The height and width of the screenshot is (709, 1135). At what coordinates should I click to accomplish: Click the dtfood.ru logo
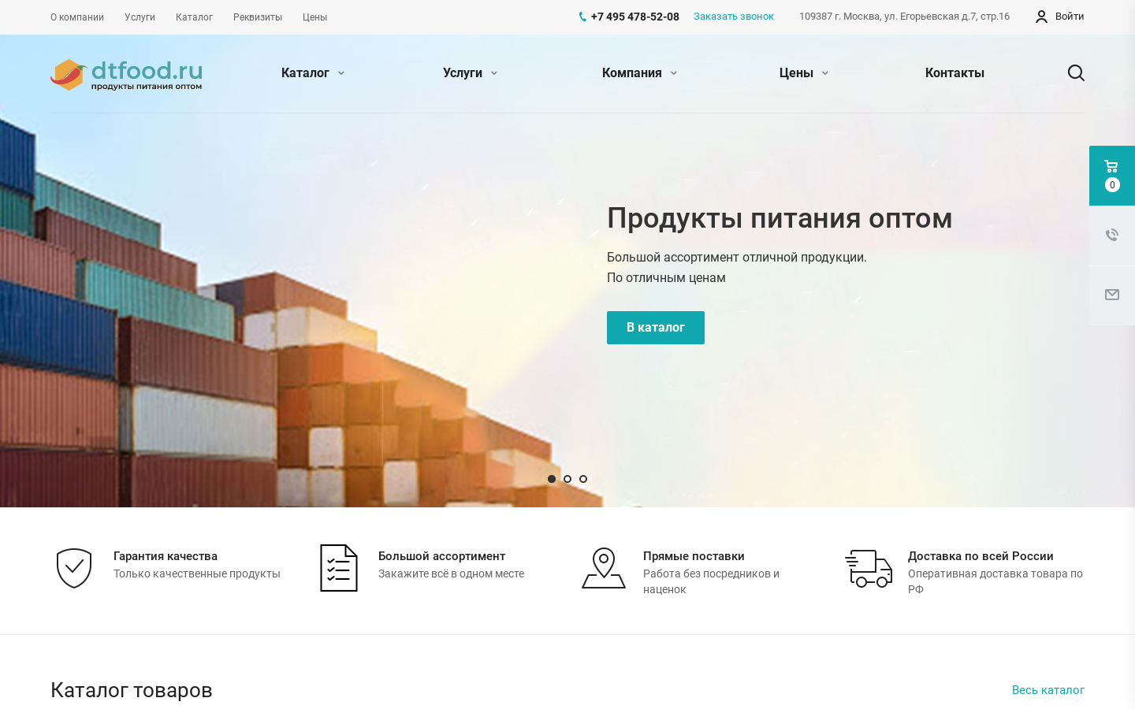(126, 74)
